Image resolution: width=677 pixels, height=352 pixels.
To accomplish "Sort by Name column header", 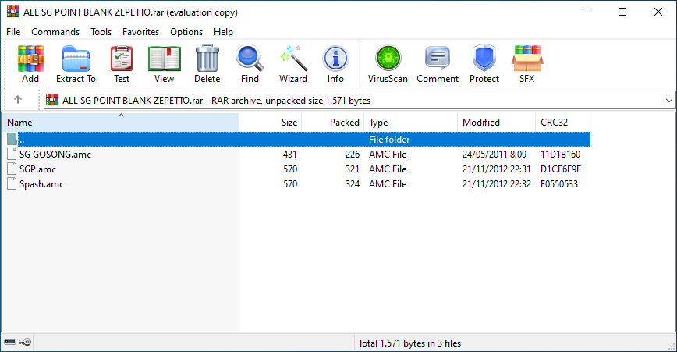I will pyautogui.click(x=121, y=123).
